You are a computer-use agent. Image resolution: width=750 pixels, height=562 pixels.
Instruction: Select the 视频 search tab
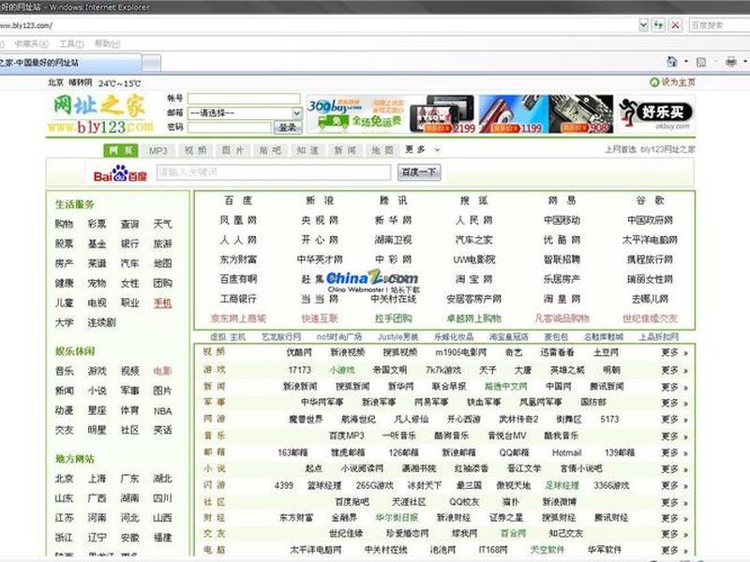(x=195, y=151)
